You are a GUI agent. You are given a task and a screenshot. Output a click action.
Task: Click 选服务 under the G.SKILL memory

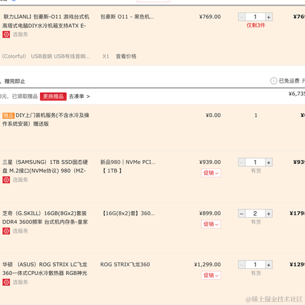20,231
